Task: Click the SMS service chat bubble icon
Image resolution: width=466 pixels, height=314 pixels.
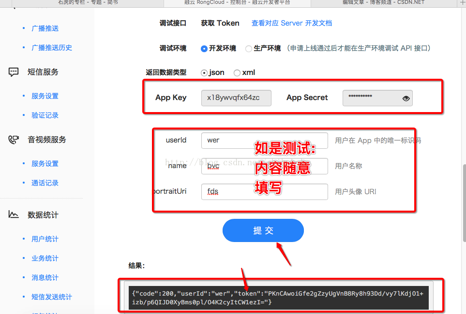Action: (x=14, y=72)
